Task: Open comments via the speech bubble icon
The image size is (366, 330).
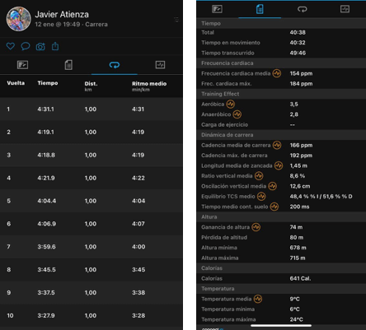Action: click(26, 46)
